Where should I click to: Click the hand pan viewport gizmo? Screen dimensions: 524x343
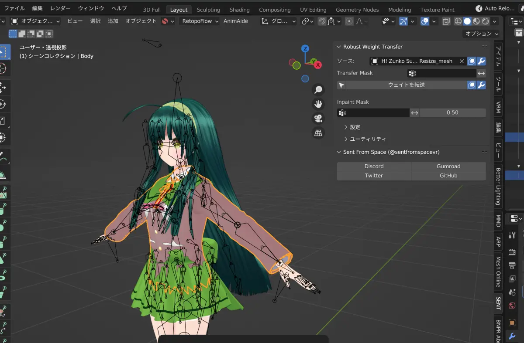coord(318,104)
